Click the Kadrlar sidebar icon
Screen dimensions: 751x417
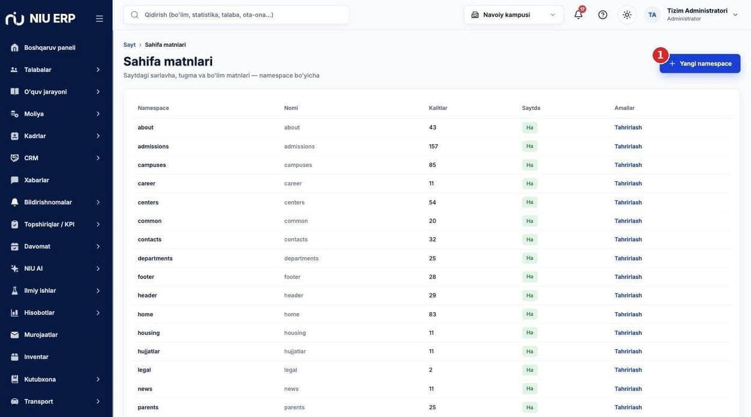point(14,136)
